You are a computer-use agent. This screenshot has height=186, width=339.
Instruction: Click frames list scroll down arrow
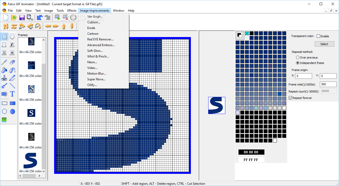[44, 171]
